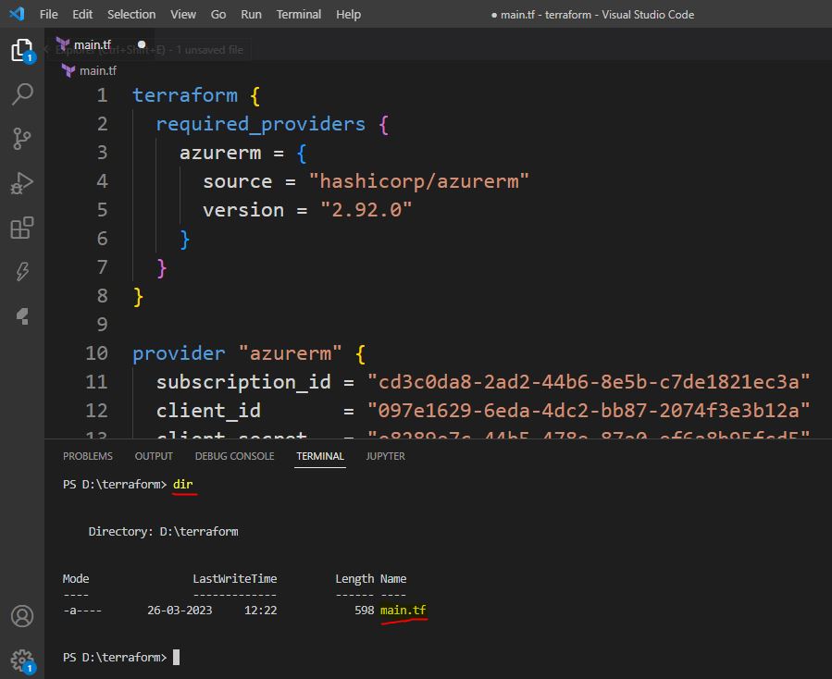Open the Explorer icon in activity bar

tap(21, 50)
